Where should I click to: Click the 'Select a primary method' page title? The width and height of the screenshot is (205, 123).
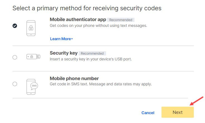click(x=87, y=8)
